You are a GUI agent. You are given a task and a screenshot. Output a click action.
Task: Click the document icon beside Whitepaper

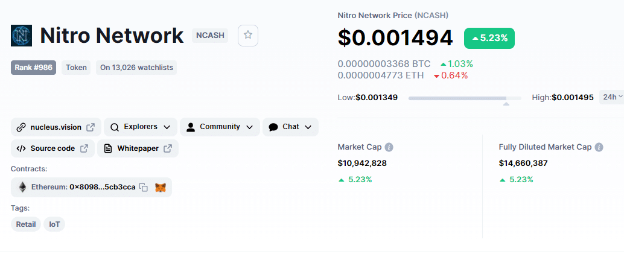107,148
